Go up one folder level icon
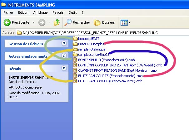Viewport: 189px width, 140px height. click(57, 22)
